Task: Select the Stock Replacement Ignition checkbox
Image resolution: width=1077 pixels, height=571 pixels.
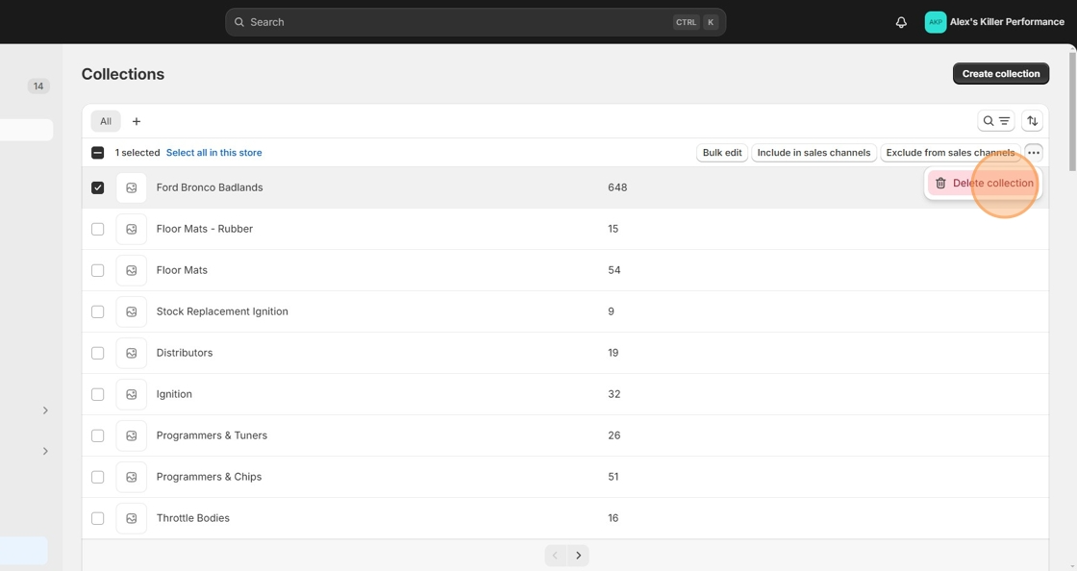Action: pyautogui.click(x=97, y=311)
